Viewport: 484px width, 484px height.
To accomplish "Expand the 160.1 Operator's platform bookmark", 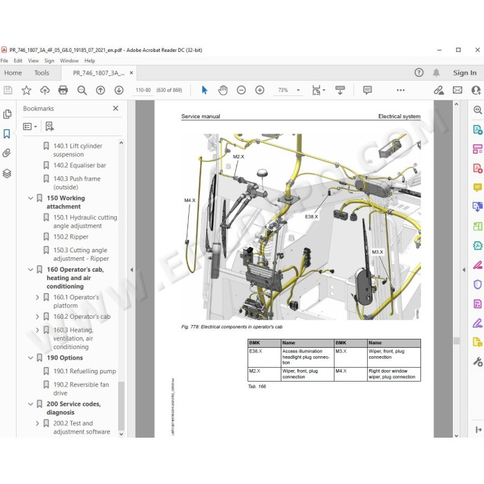I will tap(37, 297).
